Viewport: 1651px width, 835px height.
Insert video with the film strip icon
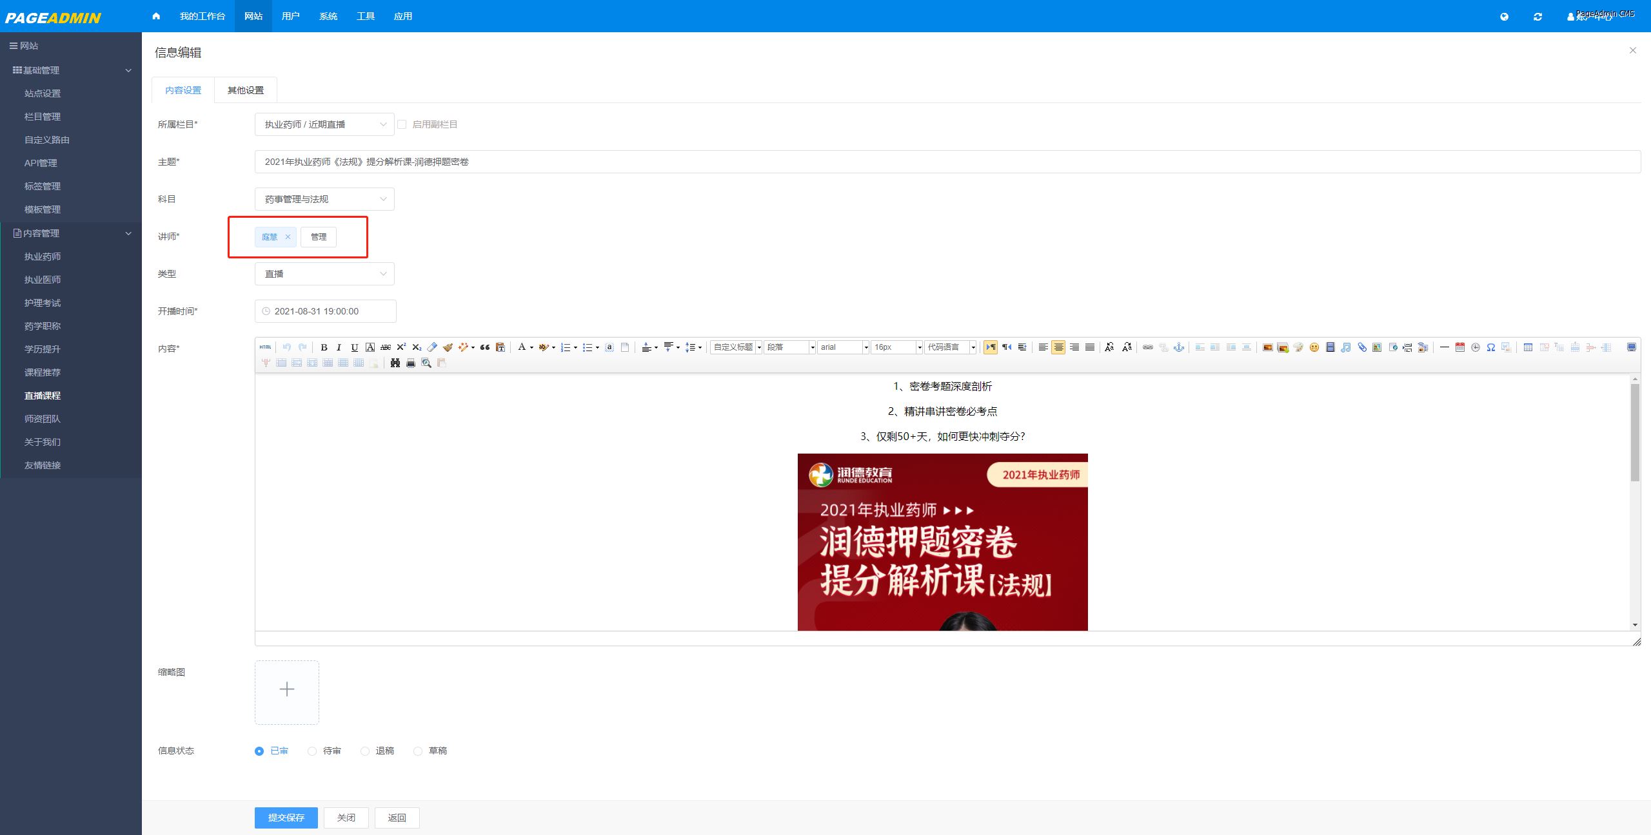coord(1330,347)
